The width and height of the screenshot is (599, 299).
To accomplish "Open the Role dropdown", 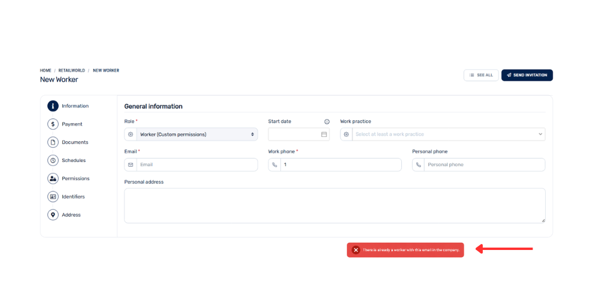I will click(191, 134).
